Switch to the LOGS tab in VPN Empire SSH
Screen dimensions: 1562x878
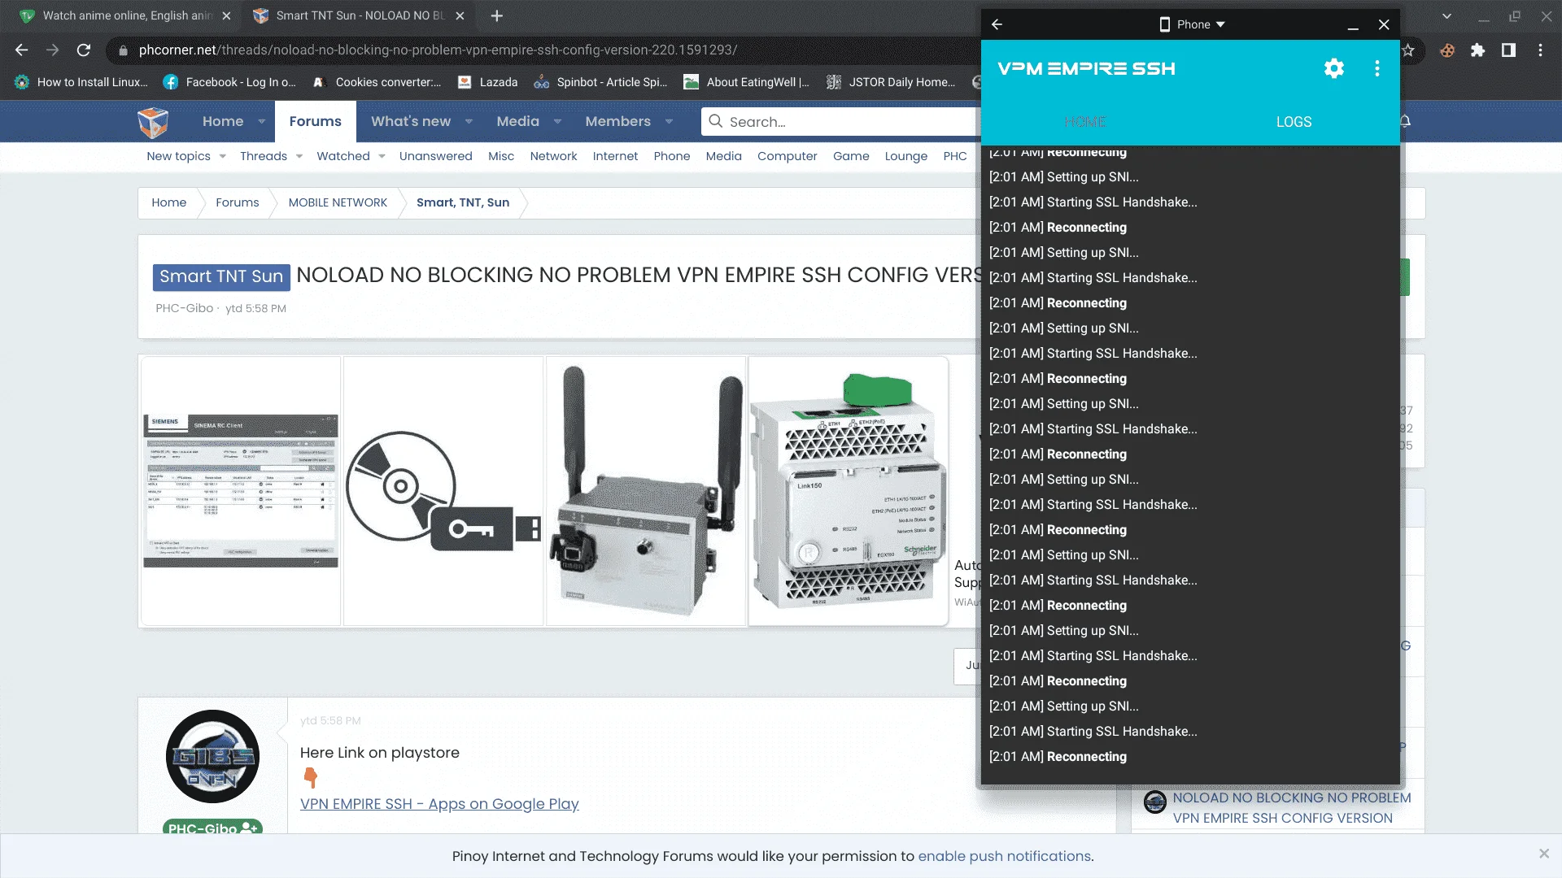click(1294, 122)
